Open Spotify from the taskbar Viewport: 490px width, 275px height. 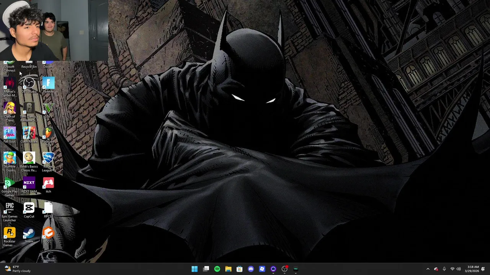coord(217,269)
